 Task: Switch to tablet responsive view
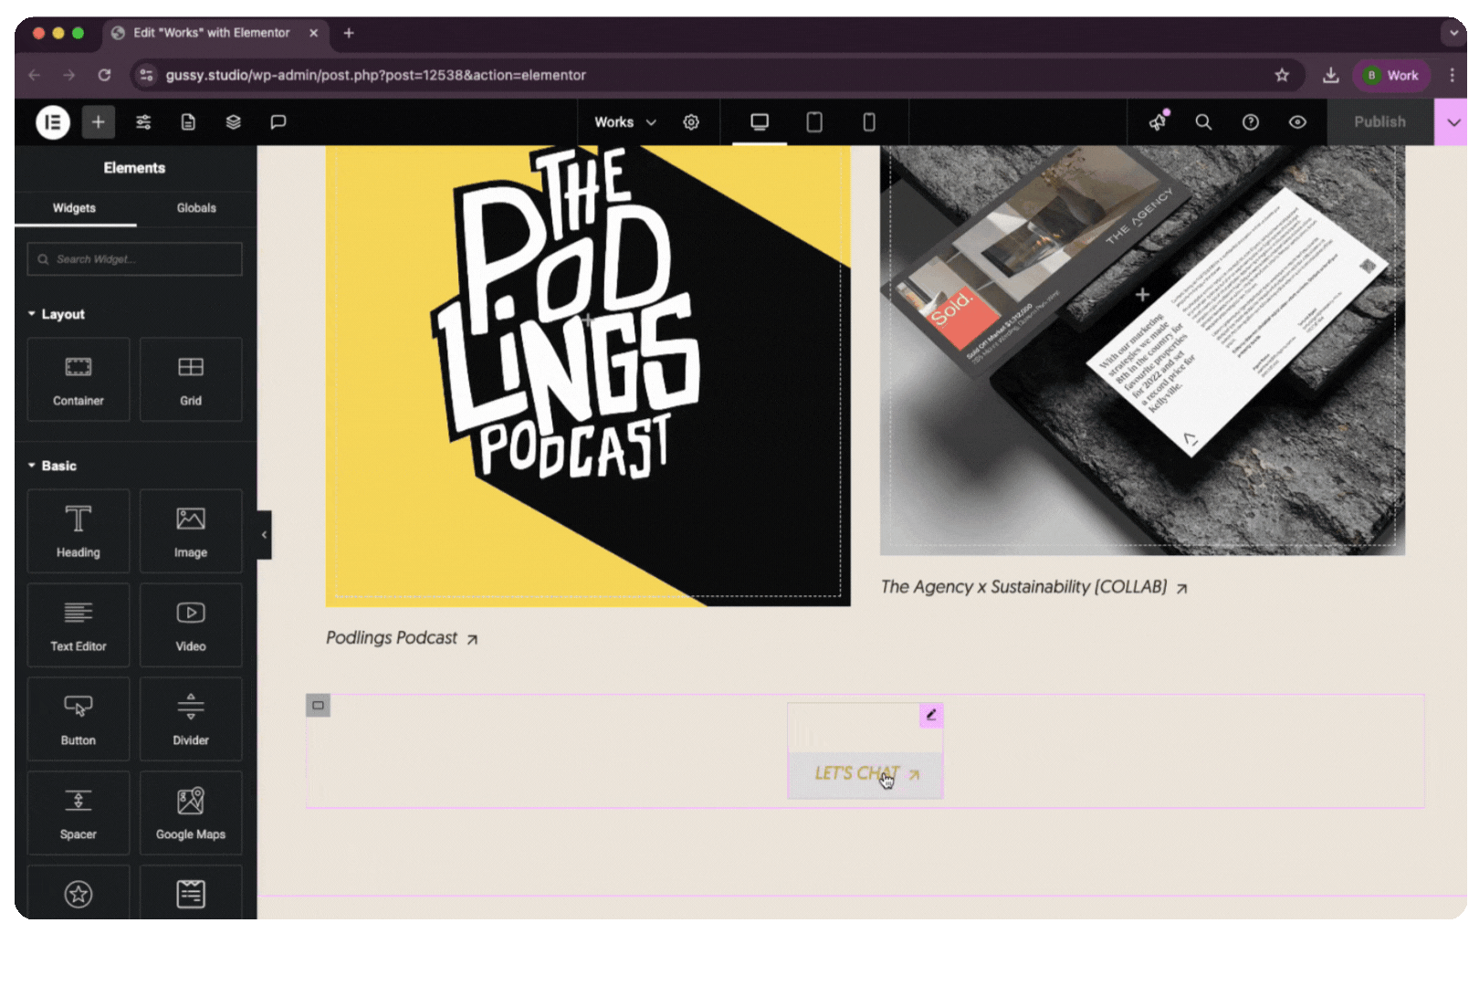click(814, 122)
